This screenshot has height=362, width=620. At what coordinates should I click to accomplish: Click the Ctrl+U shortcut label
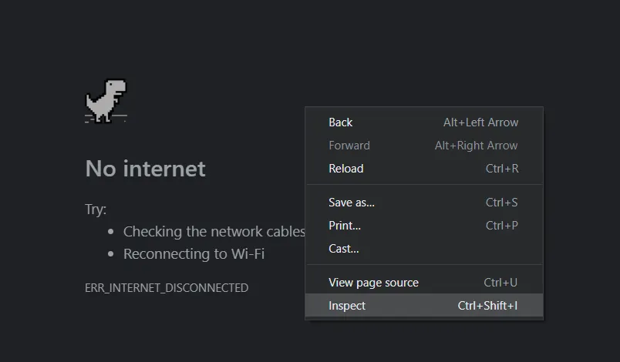(500, 283)
